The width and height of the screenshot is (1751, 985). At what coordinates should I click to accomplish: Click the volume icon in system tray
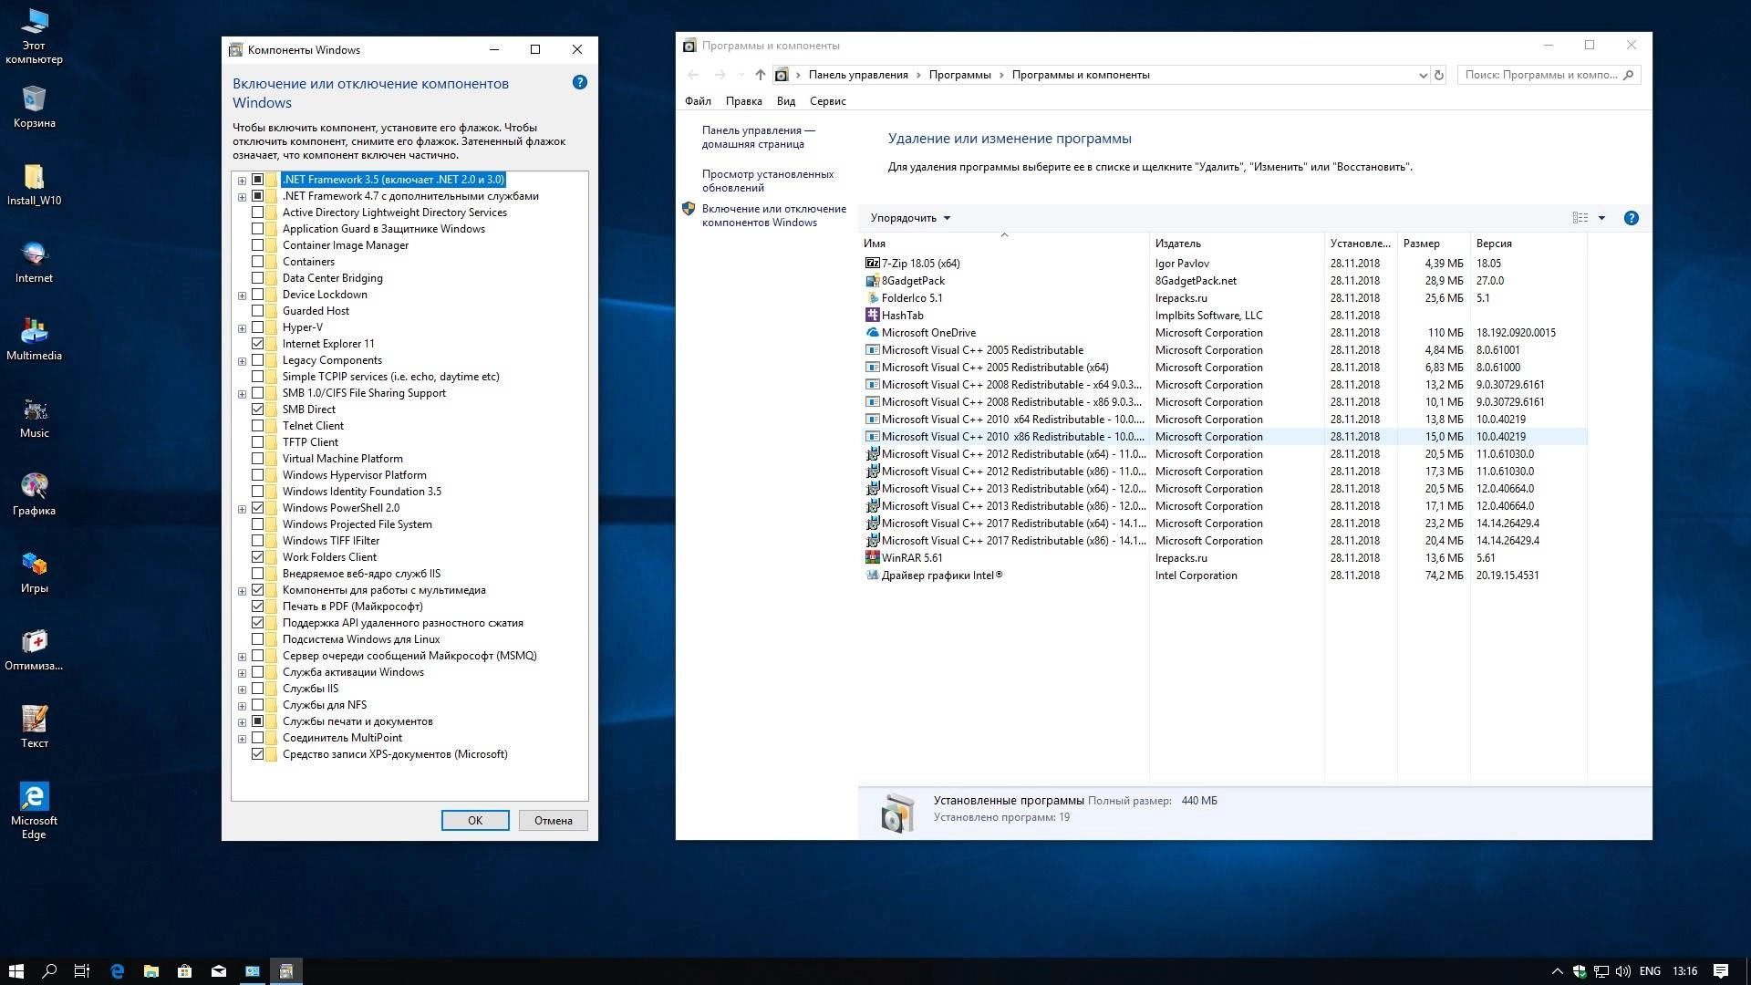pos(1622,971)
